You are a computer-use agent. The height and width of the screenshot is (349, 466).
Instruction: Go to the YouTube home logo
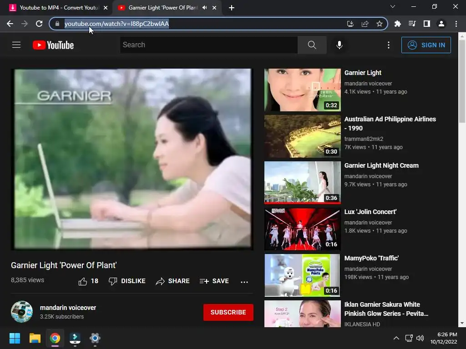[x=53, y=45]
